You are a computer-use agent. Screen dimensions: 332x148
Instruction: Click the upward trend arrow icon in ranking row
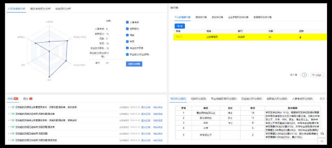click(x=300, y=37)
